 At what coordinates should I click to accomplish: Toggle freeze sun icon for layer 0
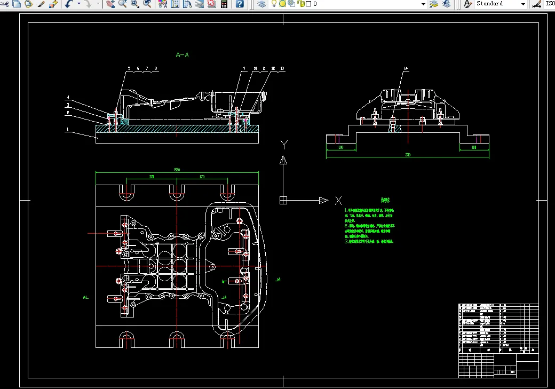[283, 4]
